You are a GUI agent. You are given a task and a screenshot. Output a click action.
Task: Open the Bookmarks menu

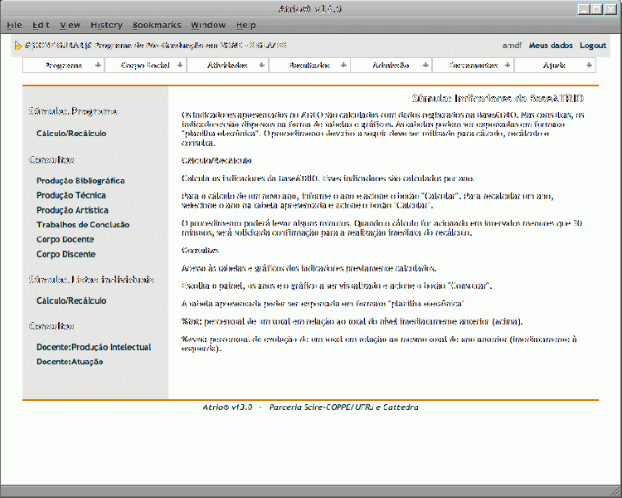pyautogui.click(x=158, y=26)
